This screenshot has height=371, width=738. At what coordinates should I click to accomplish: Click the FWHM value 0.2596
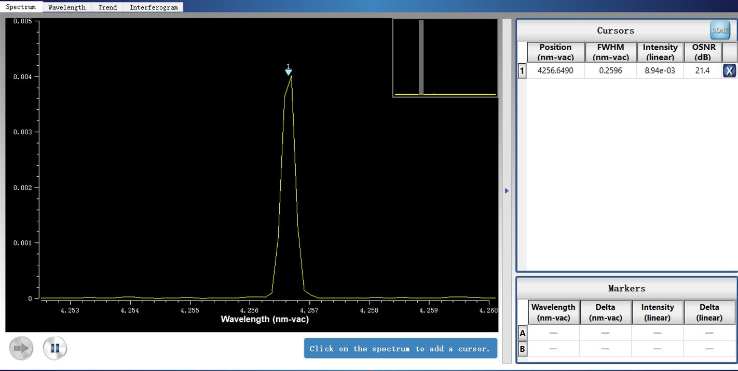(610, 70)
